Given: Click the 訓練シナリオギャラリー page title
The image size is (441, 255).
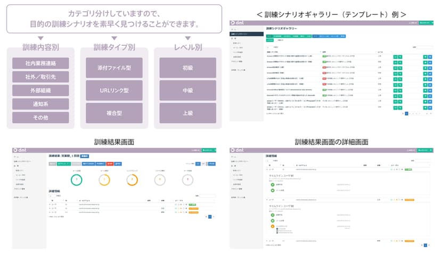Looking at the screenshot, I should (282, 29).
